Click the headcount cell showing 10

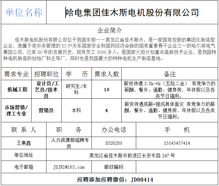tap(107, 89)
